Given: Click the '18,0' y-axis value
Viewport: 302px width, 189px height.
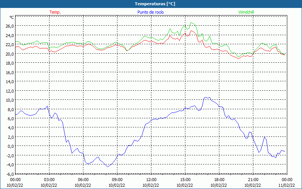Looking at the screenshot, I should point(10,63).
